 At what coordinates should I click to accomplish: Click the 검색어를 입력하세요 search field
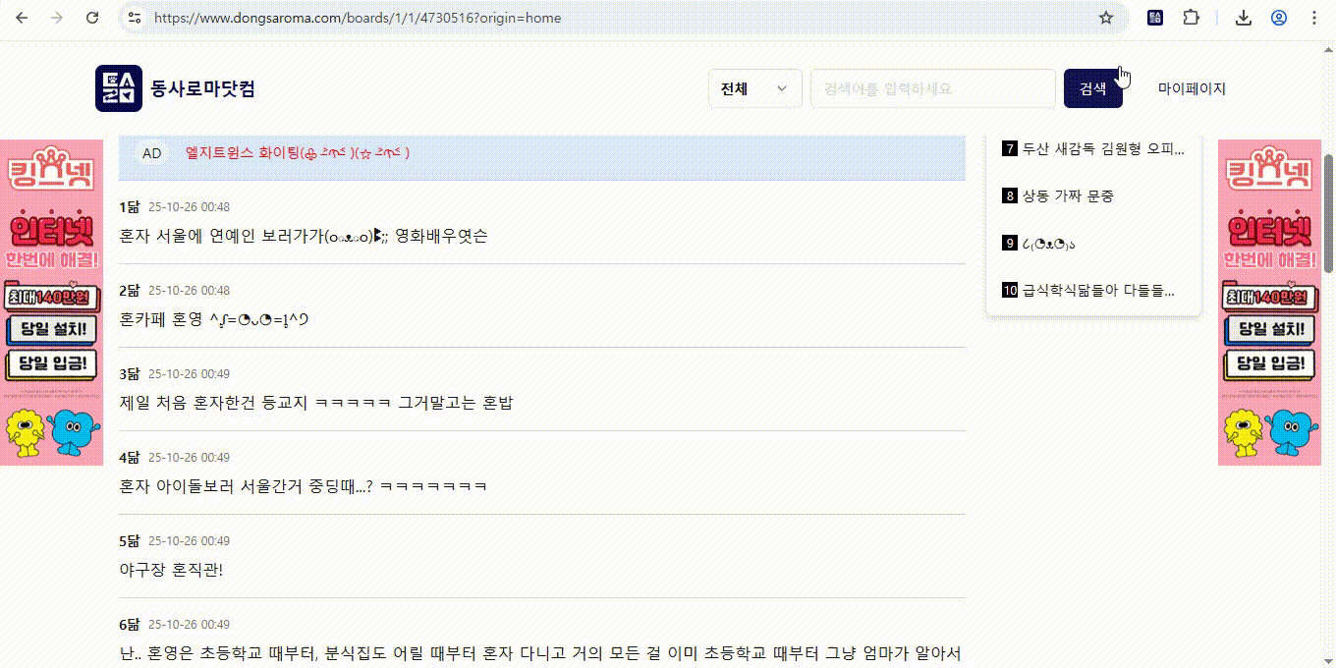pyautogui.click(x=932, y=88)
